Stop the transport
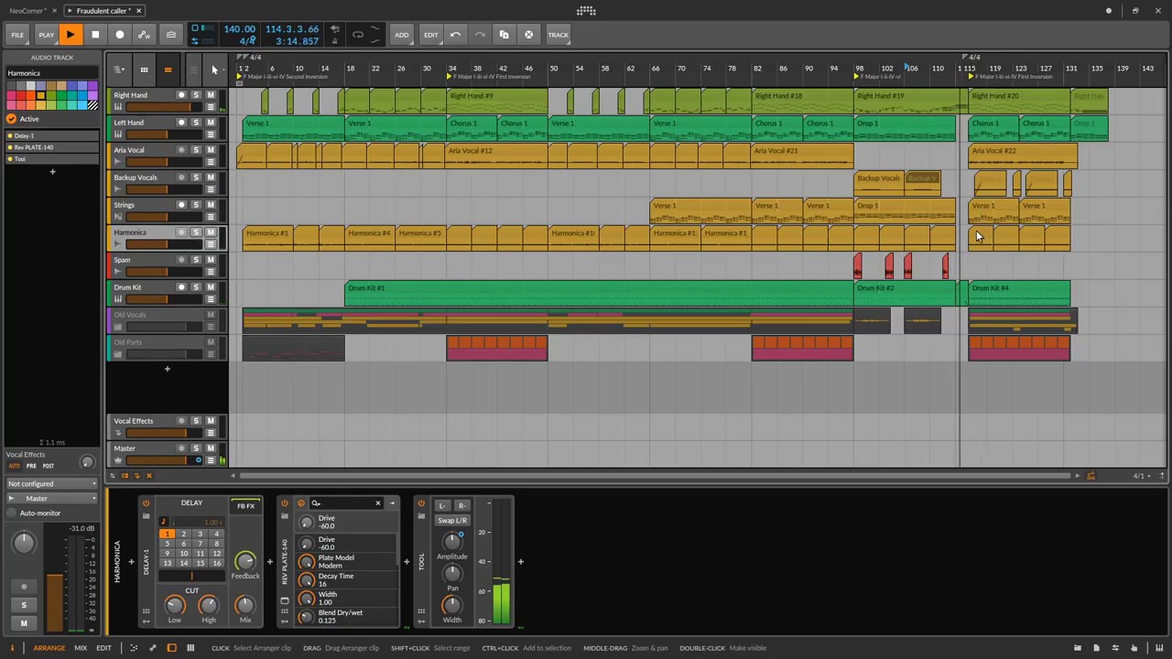1172x659 pixels. [95, 35]
